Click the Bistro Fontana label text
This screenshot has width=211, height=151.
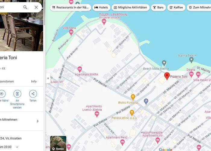click(x=128, y=103)
